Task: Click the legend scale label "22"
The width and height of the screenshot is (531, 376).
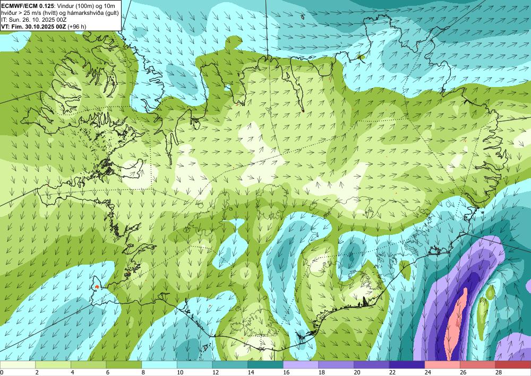Action: (x=392, y=373)
